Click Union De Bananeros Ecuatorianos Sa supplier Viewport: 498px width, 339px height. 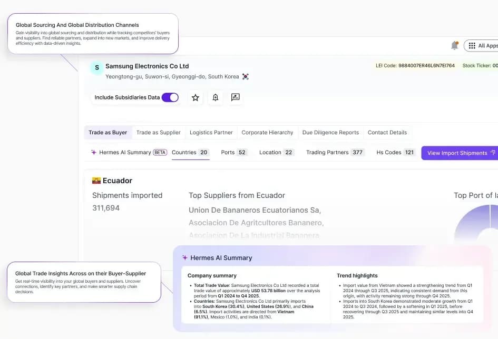coord(255,210)
